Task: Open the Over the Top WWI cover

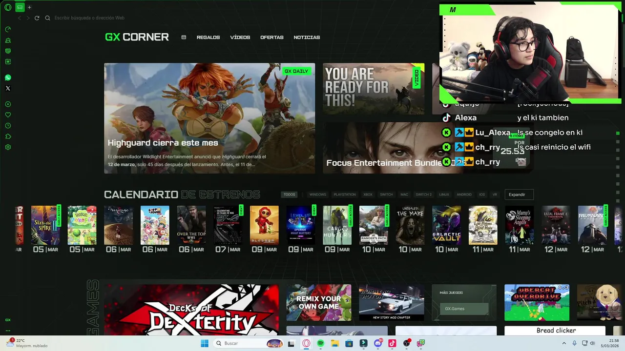Action: click(x=191, y=225)
